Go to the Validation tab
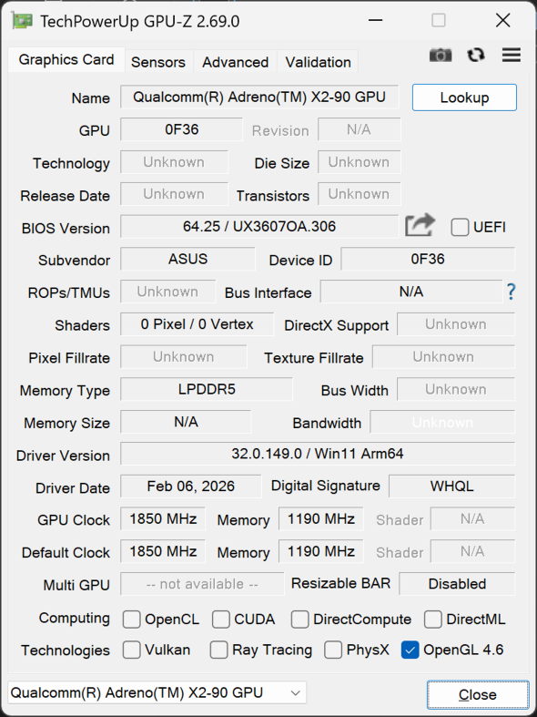This screenshot has width=537, height=717. pyautogui.click(x=318, y=62)
